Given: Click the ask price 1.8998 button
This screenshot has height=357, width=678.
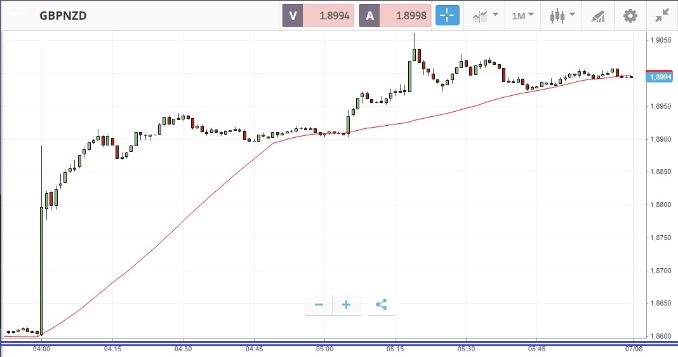Looking at the screenshot, I should tap(405, 16).
